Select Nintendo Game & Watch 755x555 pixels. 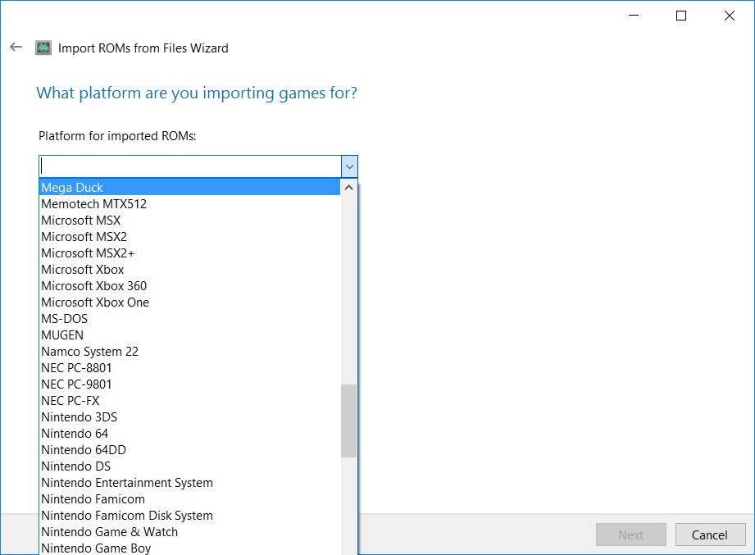189,531
